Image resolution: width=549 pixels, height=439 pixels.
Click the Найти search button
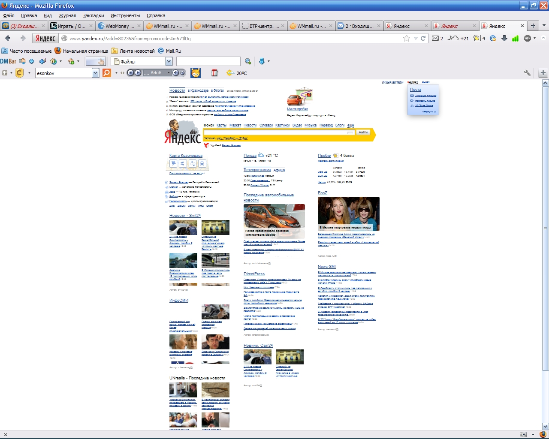363,132
